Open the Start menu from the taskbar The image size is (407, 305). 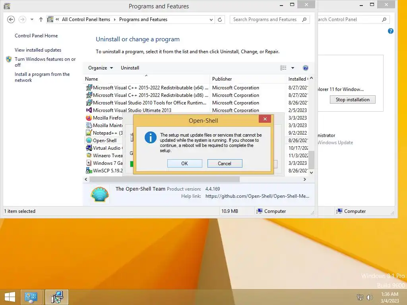click(x=10, y=297)
